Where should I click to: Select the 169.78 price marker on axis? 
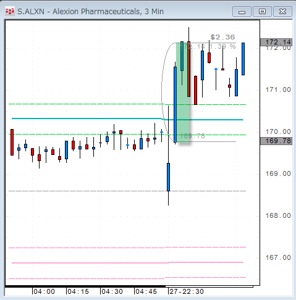pyautogui.click(x=276, y=141)
